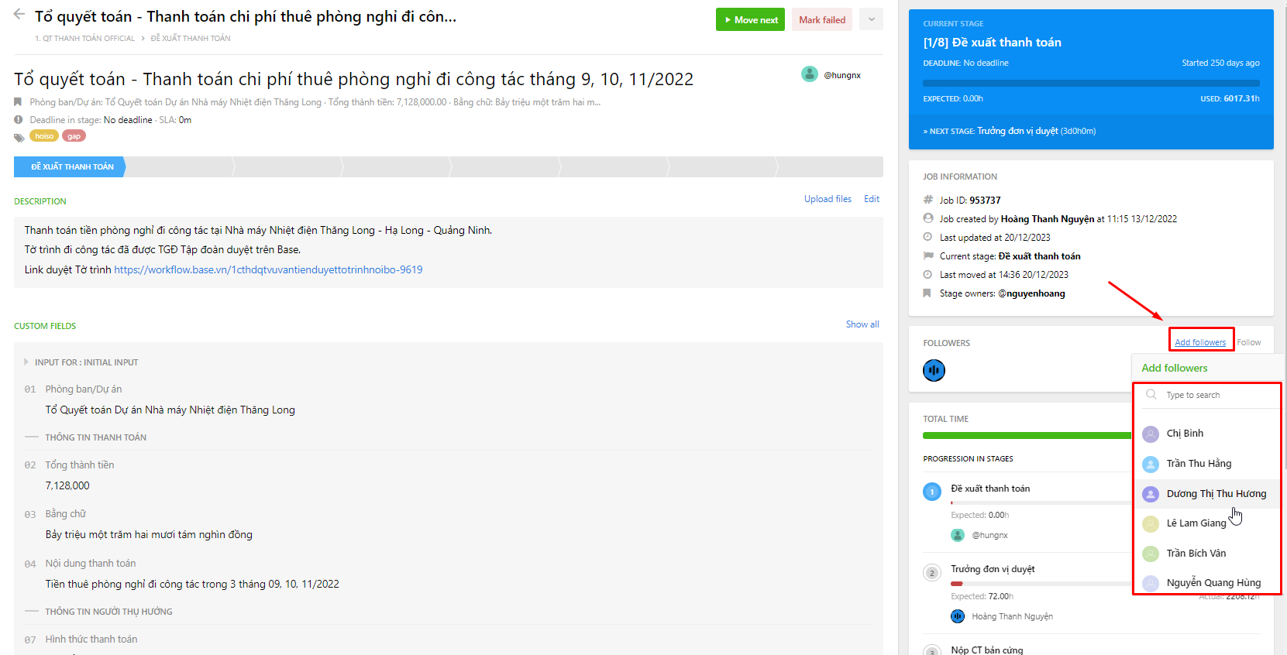The width and height of the screenshot is (1287, 655).
Task: Click the last updated clock icon
Action: click(928, 237)
